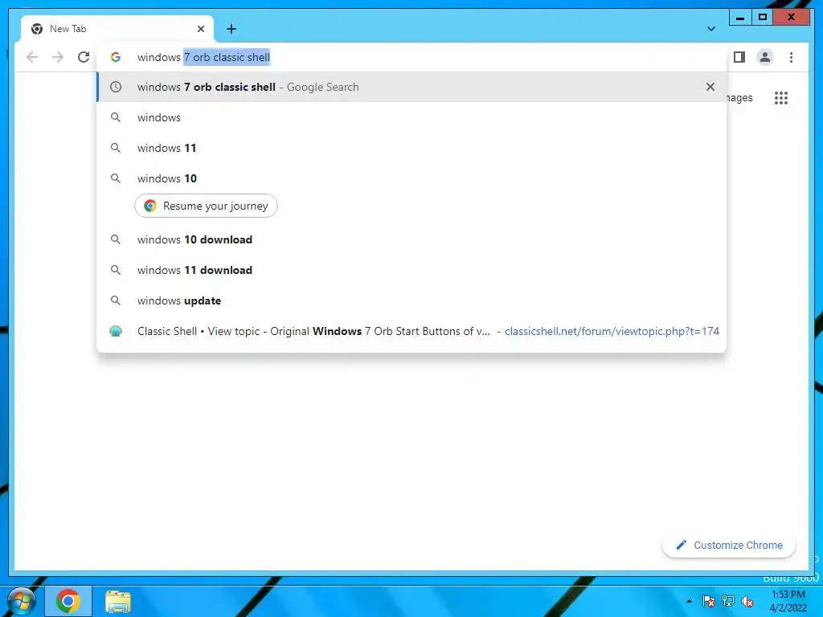Click the browser forward arrow
This screenshot has width=823, height=617.
coord(58,57)
